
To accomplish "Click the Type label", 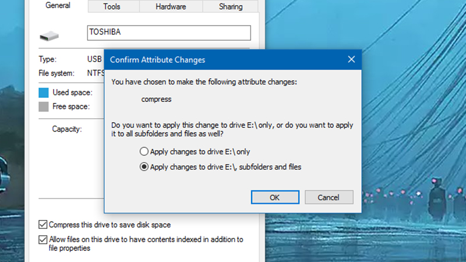I will (47, 59).
